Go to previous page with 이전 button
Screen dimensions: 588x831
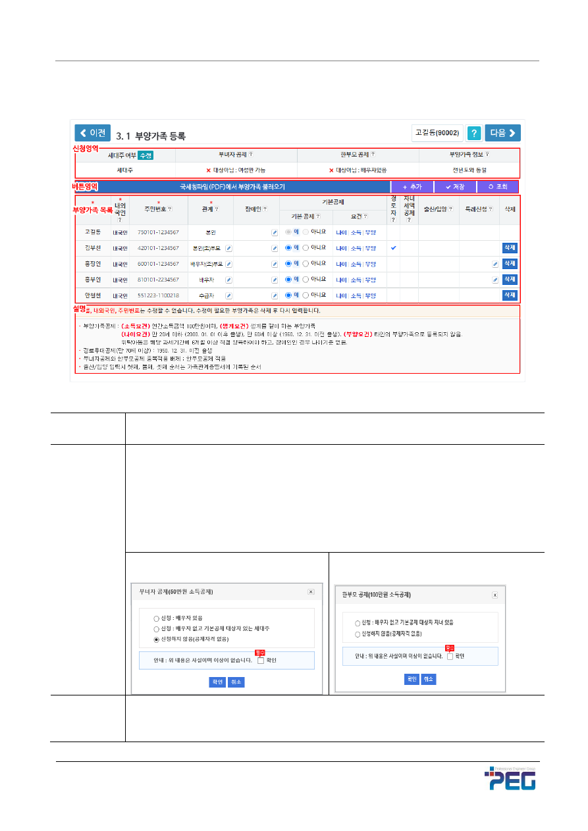92,133
